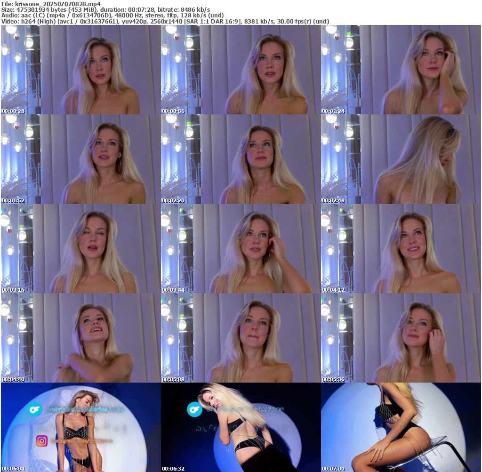Viewport: 482px width, 472px height.
Task: Click the frame stamped 00:03:16
Action: coord(80,248)
